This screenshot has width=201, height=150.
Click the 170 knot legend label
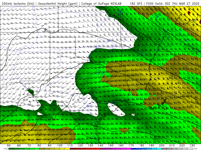click(x=131, y=145)
